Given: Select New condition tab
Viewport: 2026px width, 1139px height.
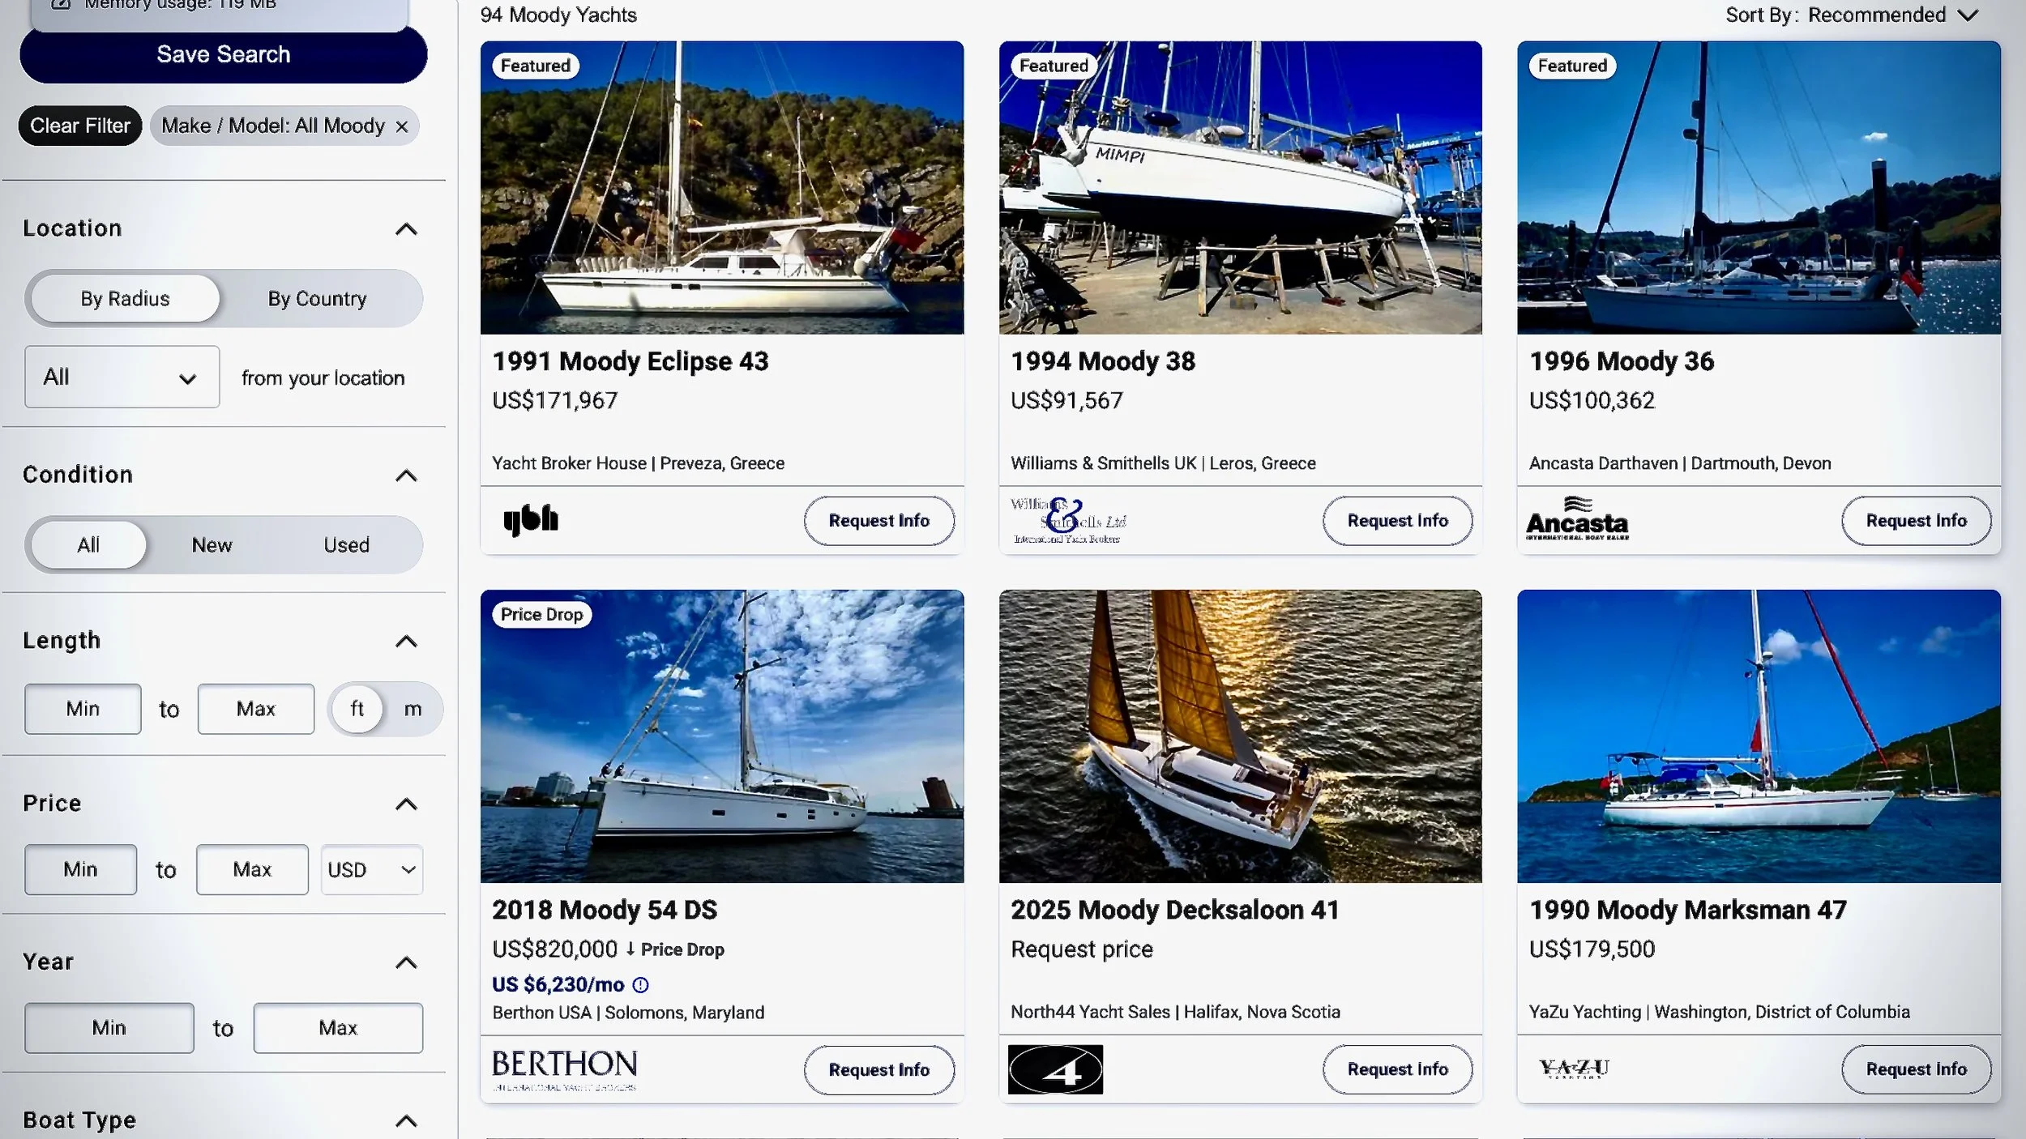Looking at the screenshot, I should click(x=212, y=545).
